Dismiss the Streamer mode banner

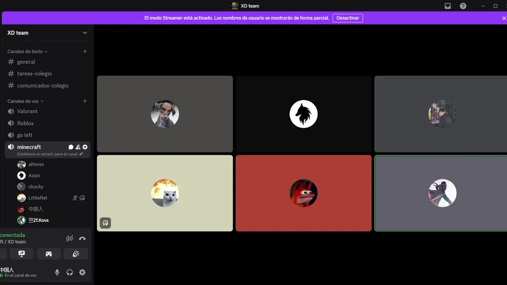[x=504, y=18]
